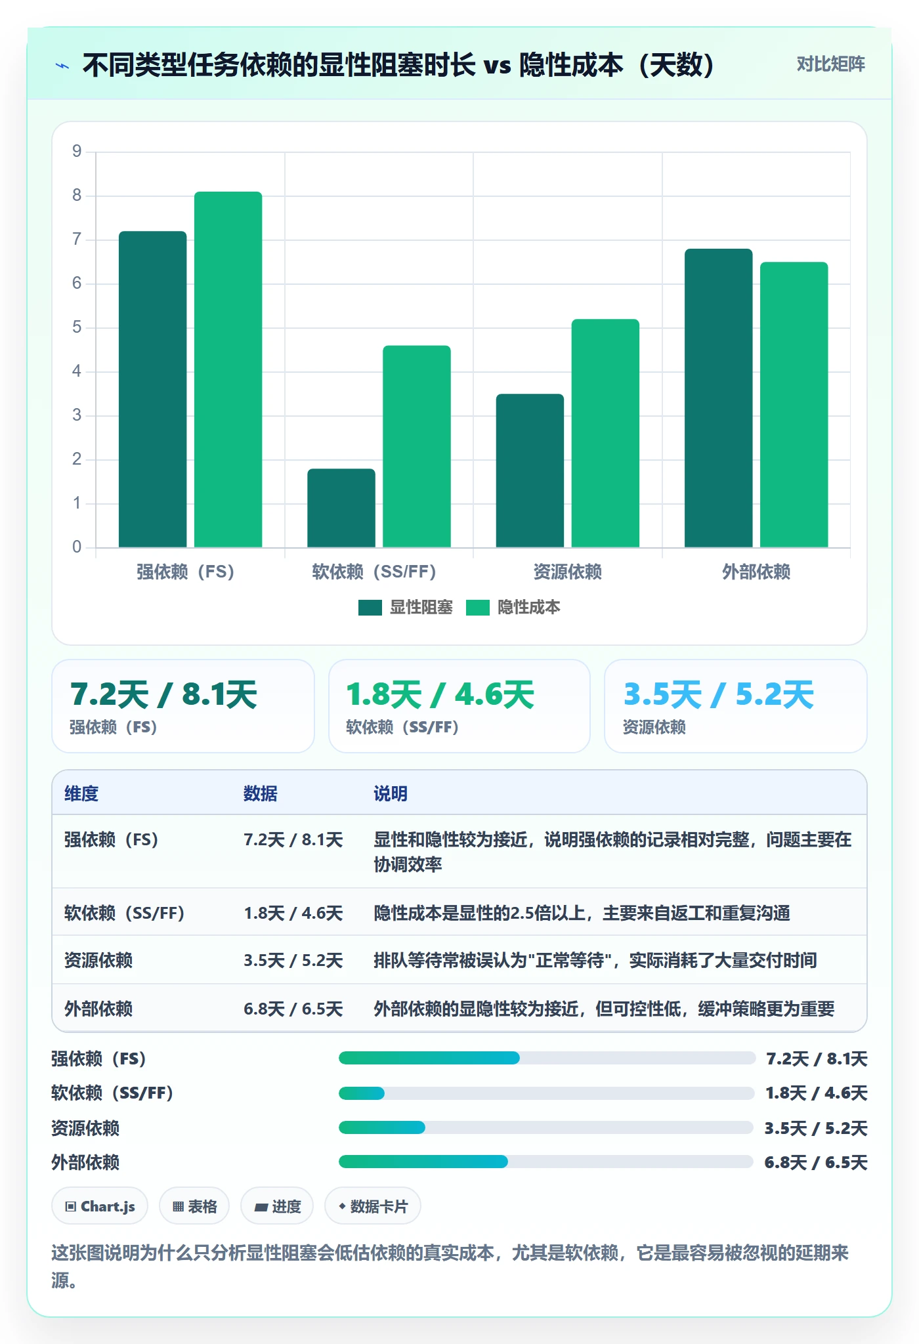The width and height of the screenshot is (919, 1344).
Task: Click the lightning bolt icon beside the title
Action: [62, 66]
